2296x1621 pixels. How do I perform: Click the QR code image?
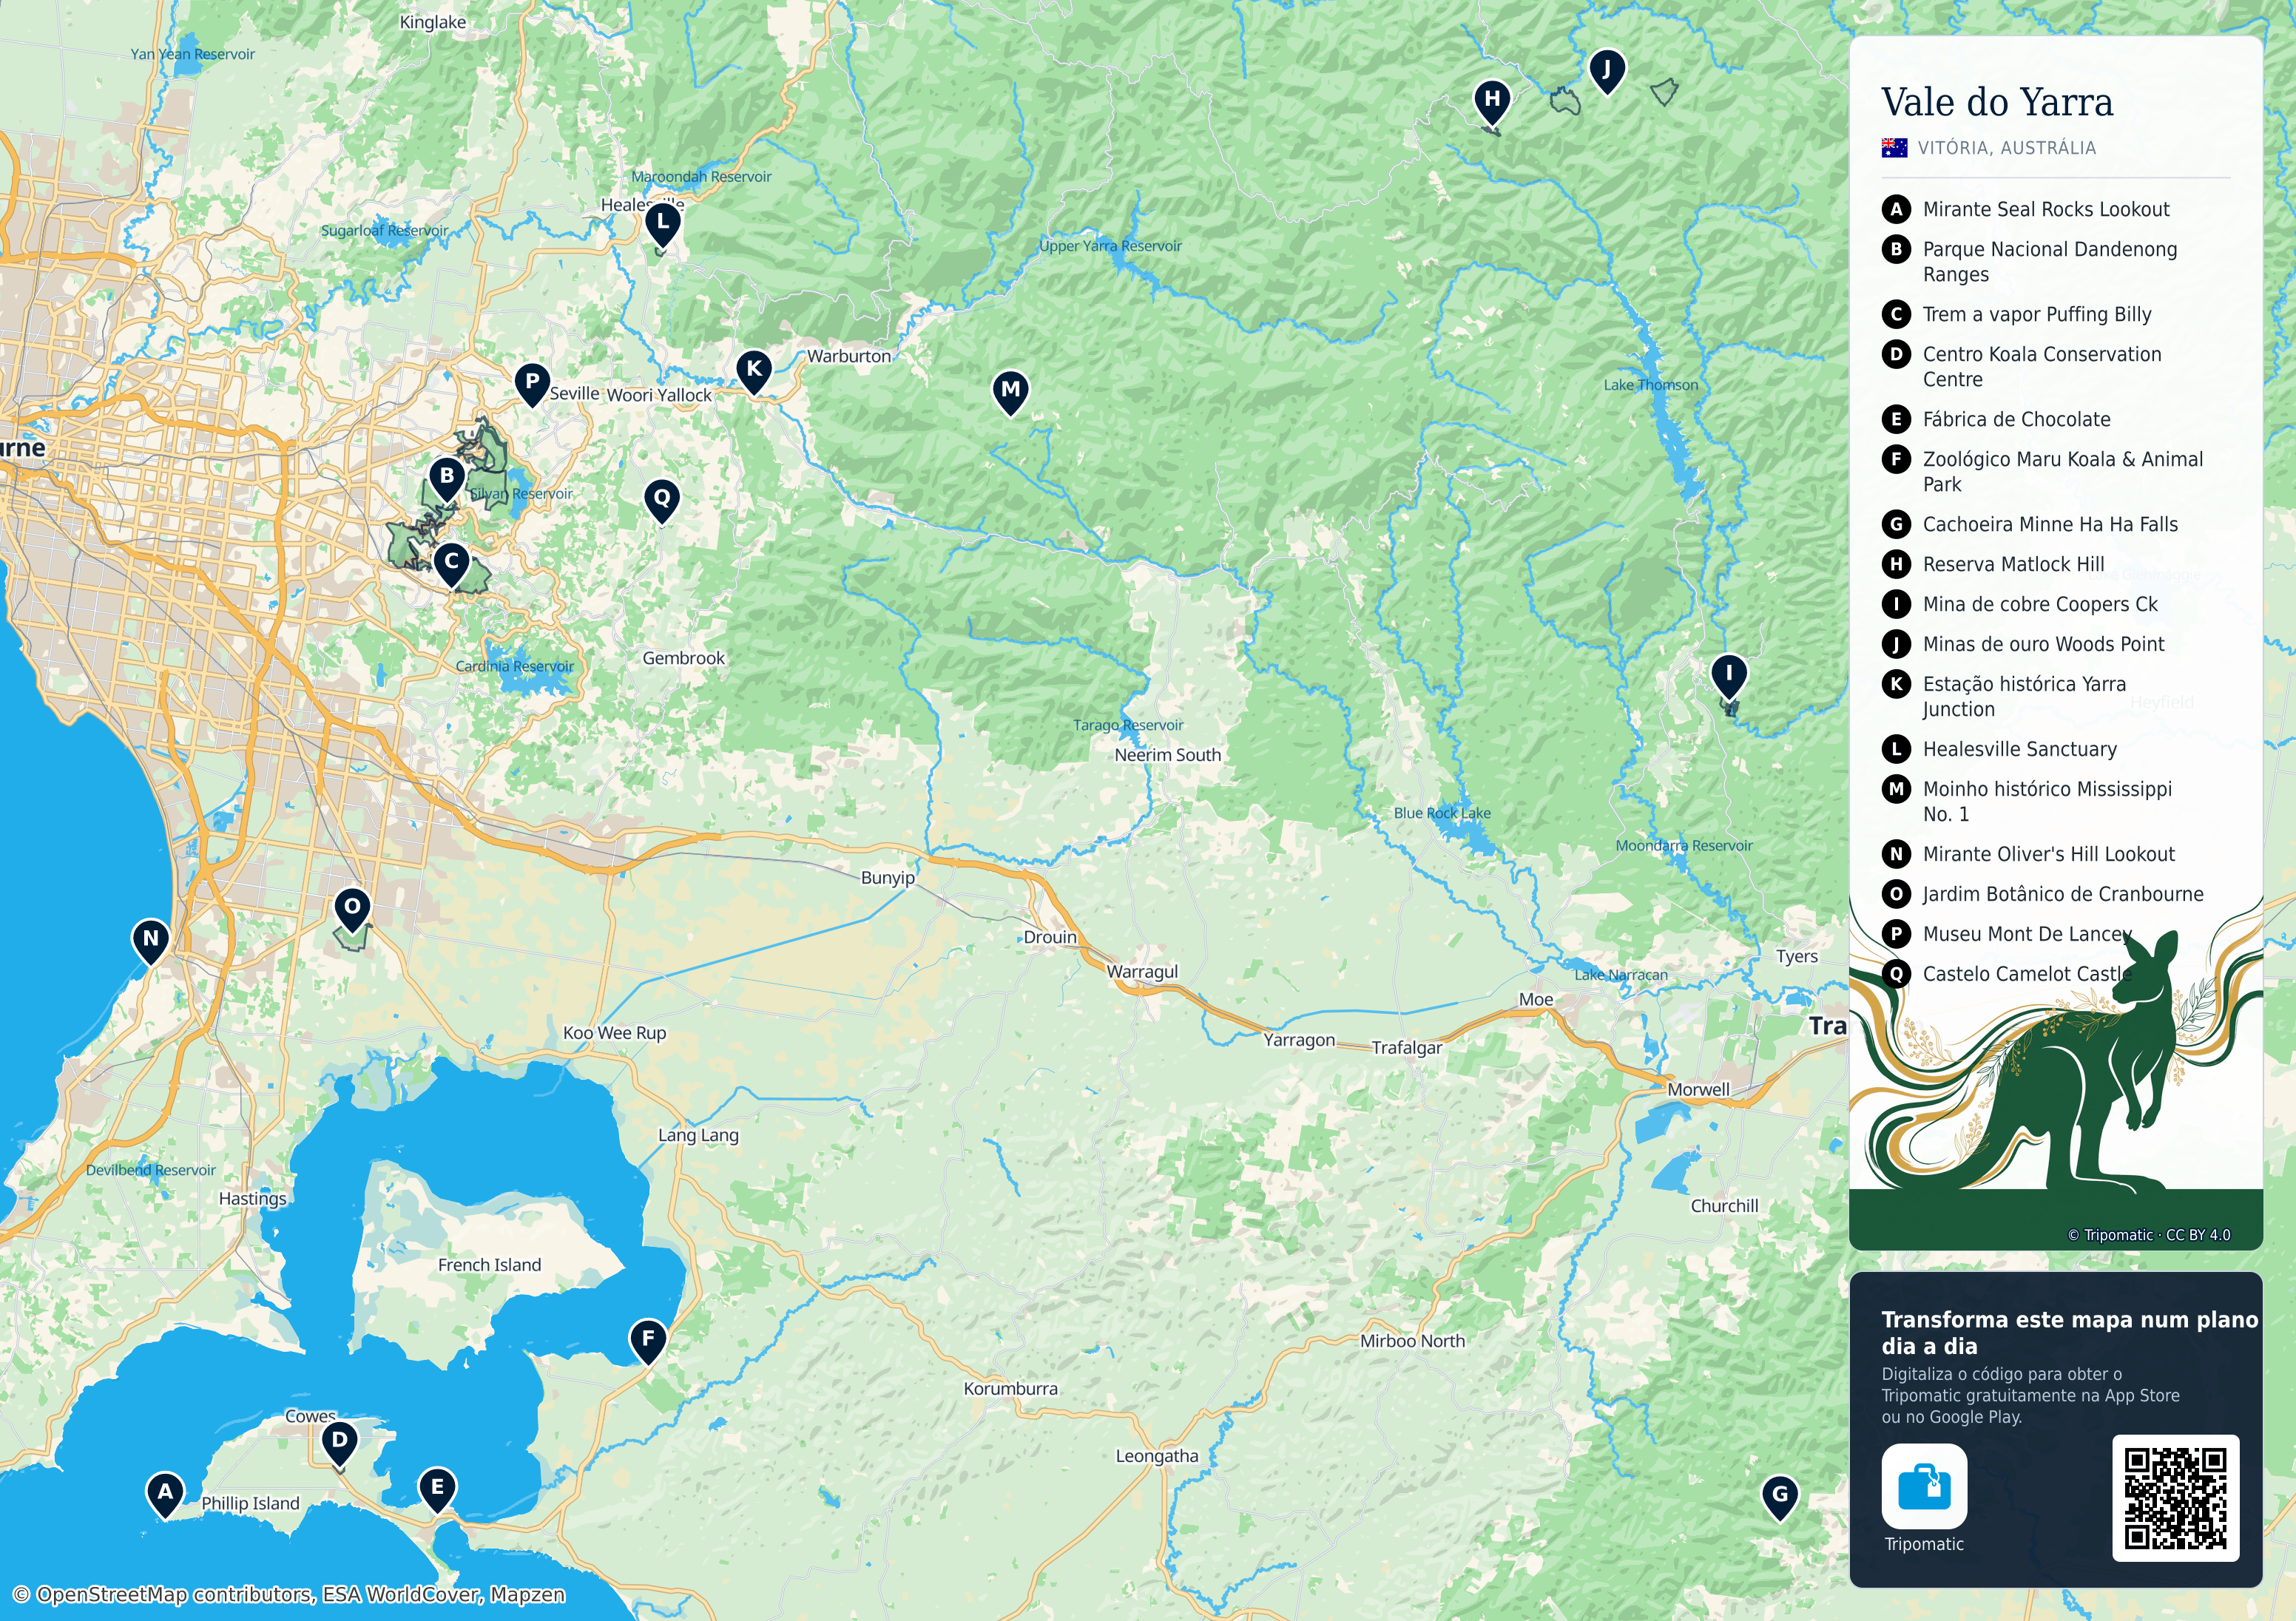click(2175, 1498)
